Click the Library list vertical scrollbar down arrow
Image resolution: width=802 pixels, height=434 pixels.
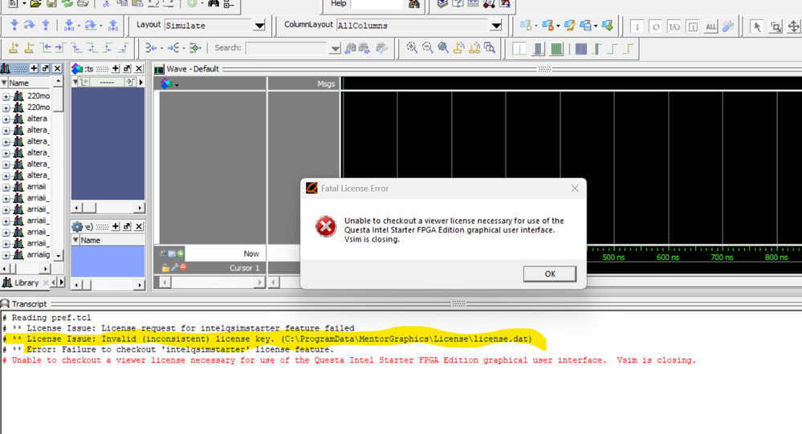(59, 255)
